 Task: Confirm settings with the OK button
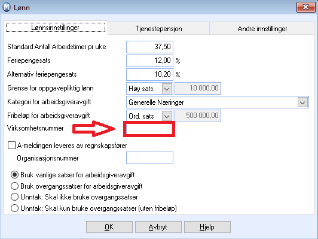(x=109, y=227)
